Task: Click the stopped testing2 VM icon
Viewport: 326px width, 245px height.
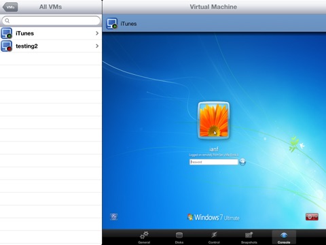Action: (x=6, y=46)
